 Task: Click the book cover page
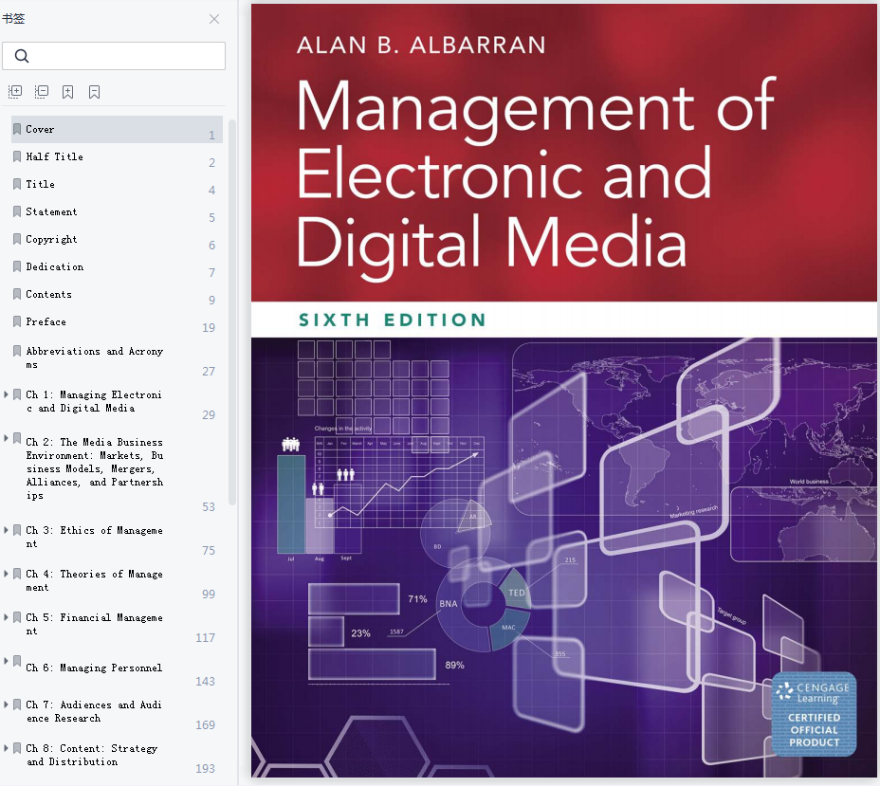(x=564, y=391)
